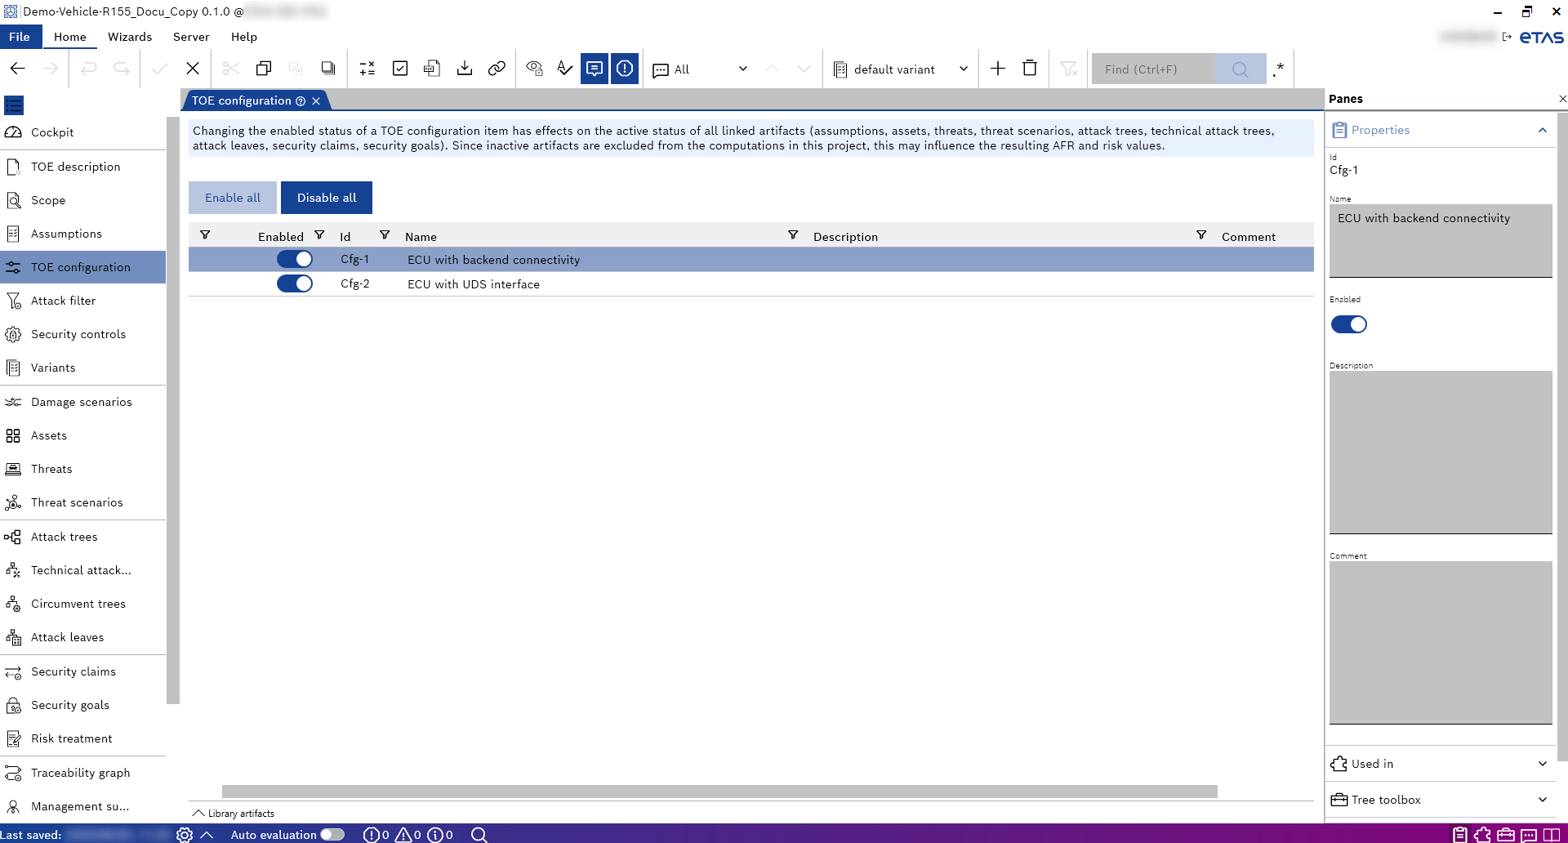Image resolution: width=1568 pixels, height=843 pixels.
Task: Click the download/export icon in toolbar
Action: (465, 69)
